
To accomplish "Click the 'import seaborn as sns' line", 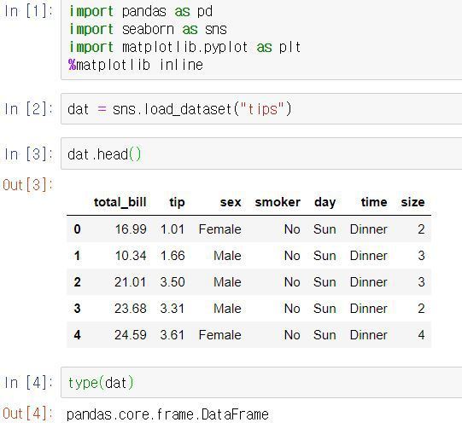I will tap(148, 30).
